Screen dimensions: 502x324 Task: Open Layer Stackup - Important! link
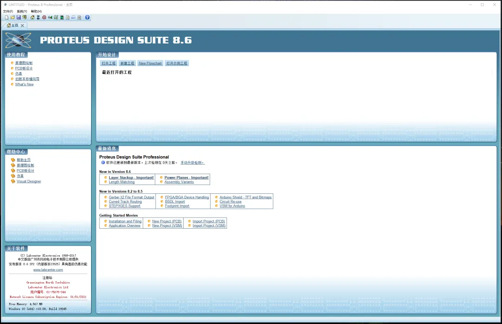click(131, 178)
